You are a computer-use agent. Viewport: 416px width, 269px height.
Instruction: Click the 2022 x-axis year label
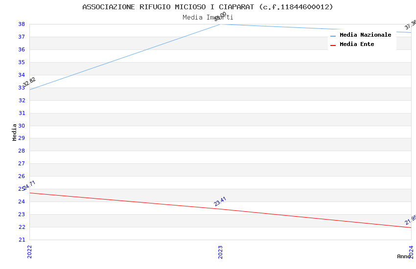point(29,252)
